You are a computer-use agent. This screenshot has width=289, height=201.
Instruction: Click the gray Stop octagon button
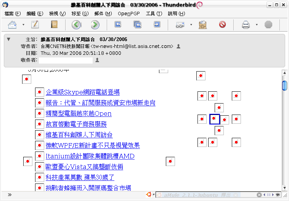click(268, 24)
